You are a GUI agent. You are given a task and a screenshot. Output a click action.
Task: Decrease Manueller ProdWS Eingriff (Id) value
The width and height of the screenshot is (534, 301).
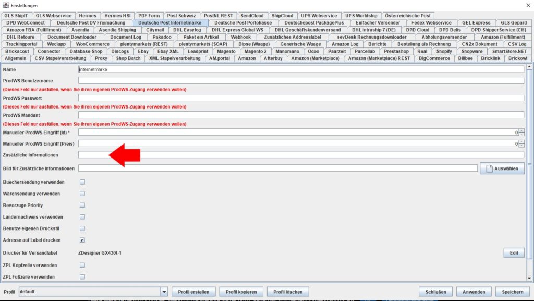tap(521, 134)
